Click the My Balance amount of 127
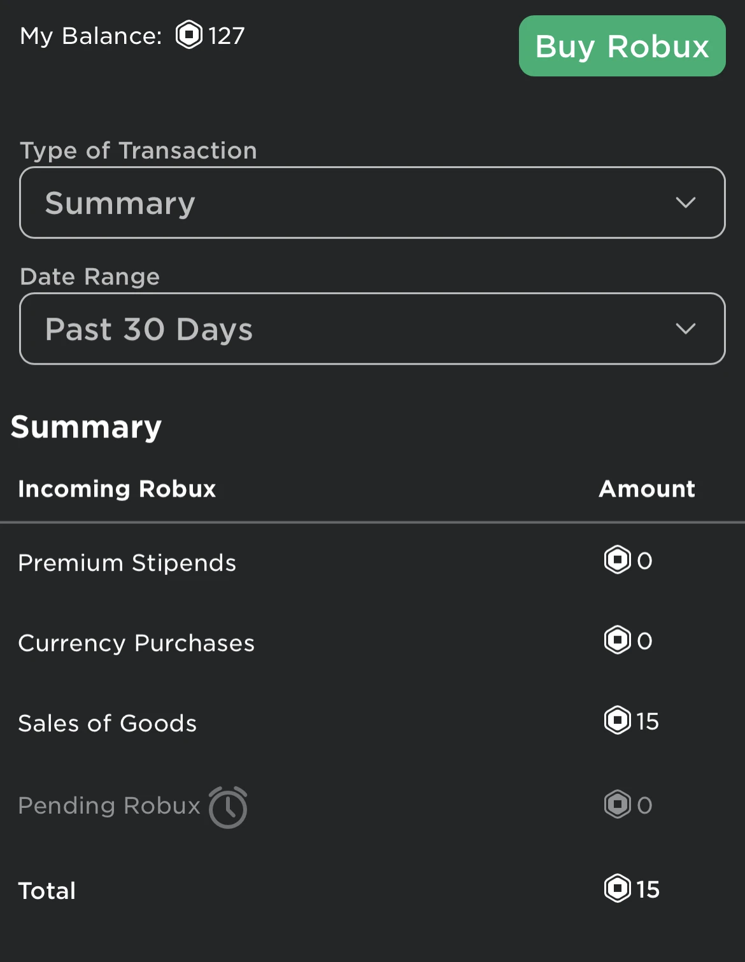 [227, 36]
